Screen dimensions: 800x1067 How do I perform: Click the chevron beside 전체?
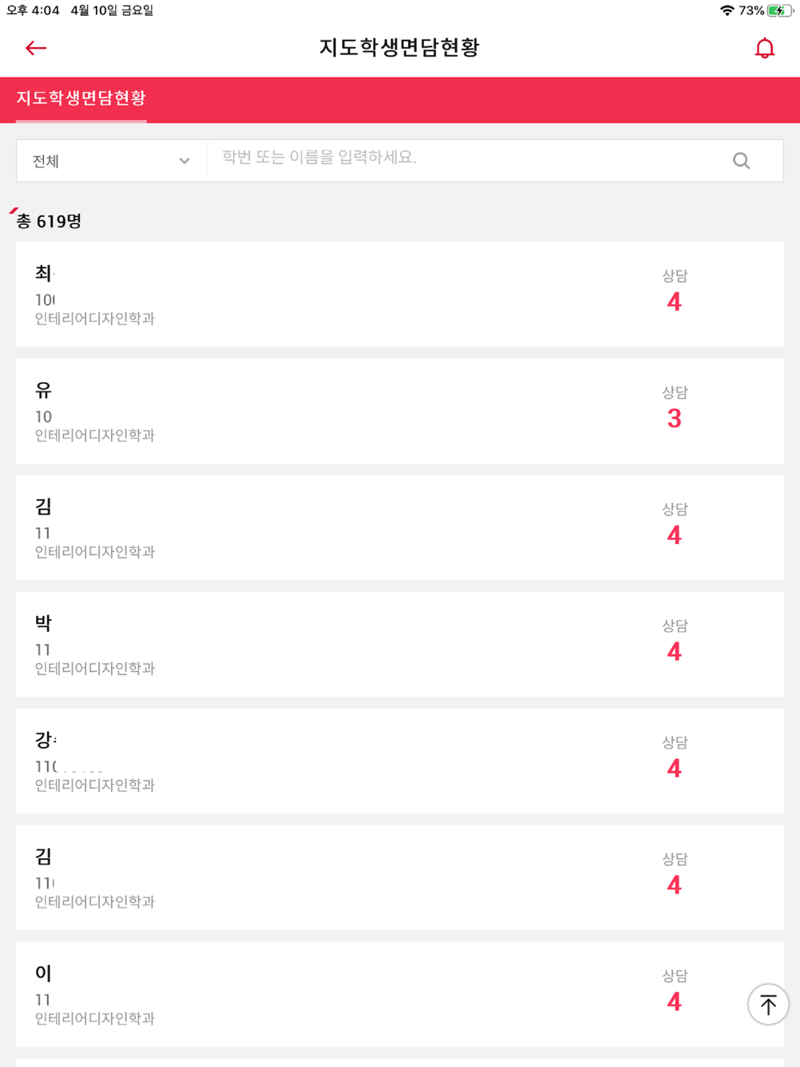coord(185,161)
